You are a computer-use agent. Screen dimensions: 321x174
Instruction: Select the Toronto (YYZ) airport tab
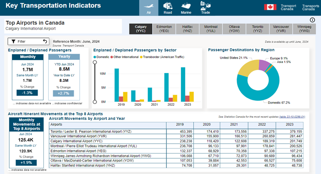pyautogui.click(x=257, y=29)
